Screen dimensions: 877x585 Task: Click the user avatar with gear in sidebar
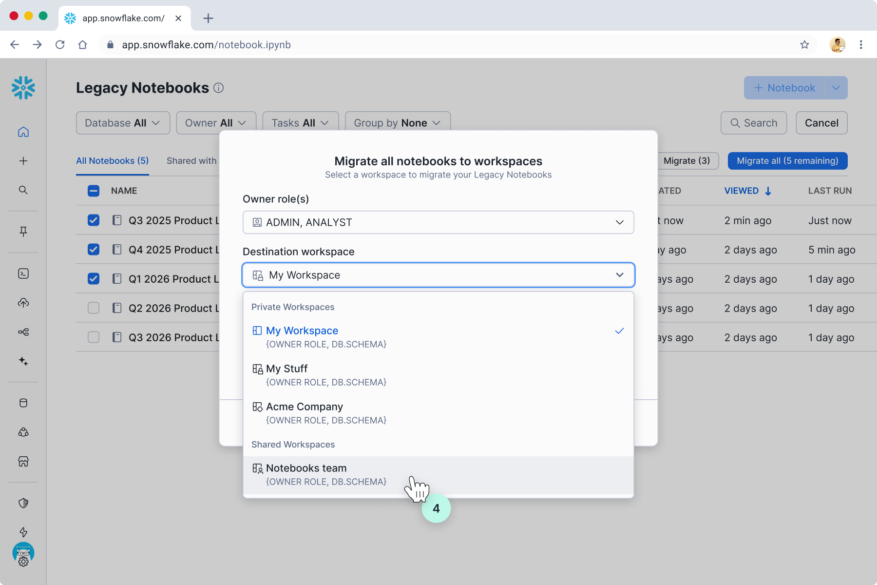(x=23, y=554)
